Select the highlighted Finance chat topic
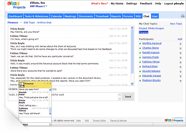 point(143,32)
